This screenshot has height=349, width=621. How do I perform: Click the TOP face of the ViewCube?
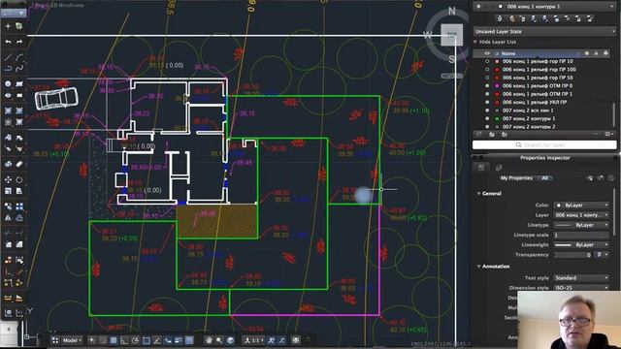coord(452,35)
